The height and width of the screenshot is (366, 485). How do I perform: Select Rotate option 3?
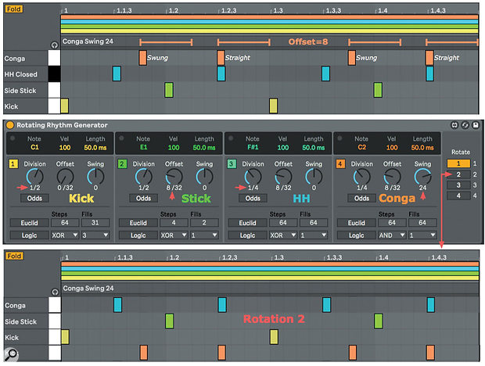458,185
